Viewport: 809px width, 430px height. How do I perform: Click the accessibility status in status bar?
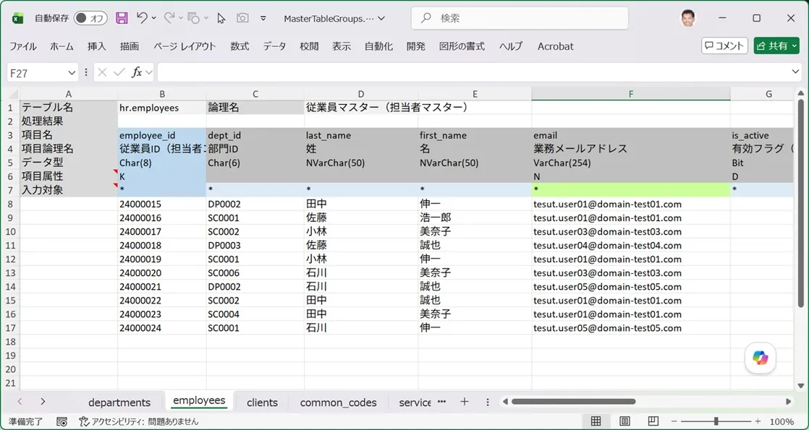pyautogui.click(x=138, y=421)
